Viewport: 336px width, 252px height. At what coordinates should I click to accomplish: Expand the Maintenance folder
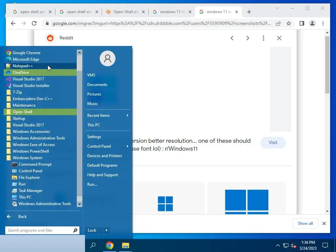tap(40, 105)
